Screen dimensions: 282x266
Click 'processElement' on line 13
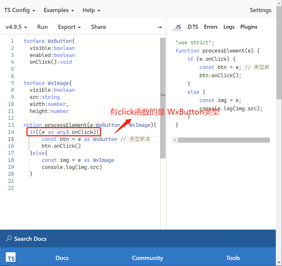(66, 125)
